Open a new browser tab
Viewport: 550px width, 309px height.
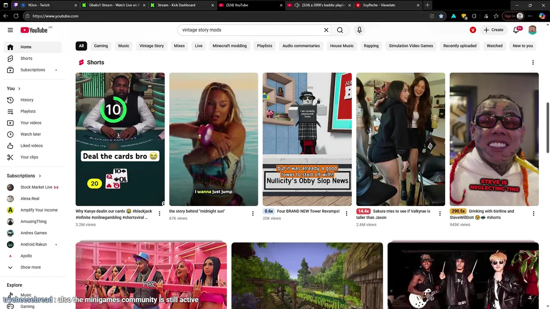click(x=427, y=5)
